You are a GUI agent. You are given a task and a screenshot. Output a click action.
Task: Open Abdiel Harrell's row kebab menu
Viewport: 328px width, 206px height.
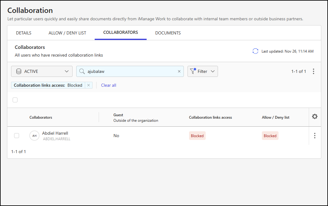[315, 136]
